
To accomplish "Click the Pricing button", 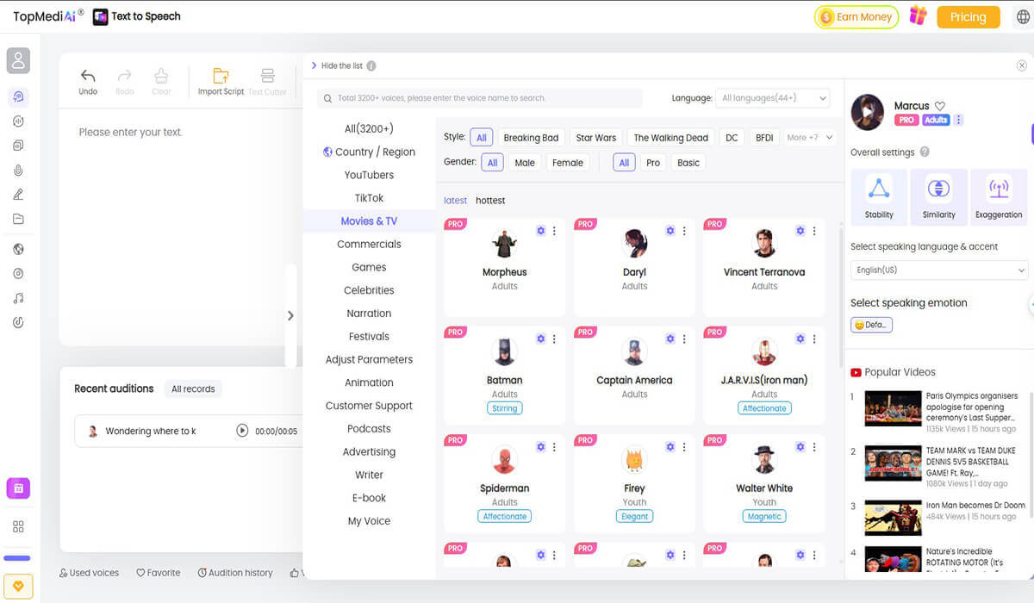I will [968, 17].
